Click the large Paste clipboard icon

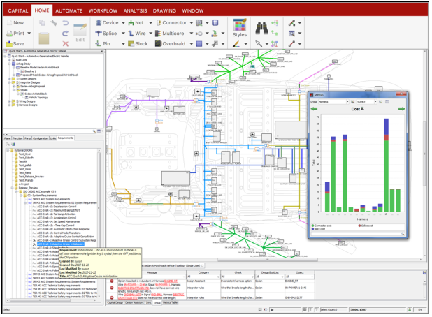pos(44,38)
